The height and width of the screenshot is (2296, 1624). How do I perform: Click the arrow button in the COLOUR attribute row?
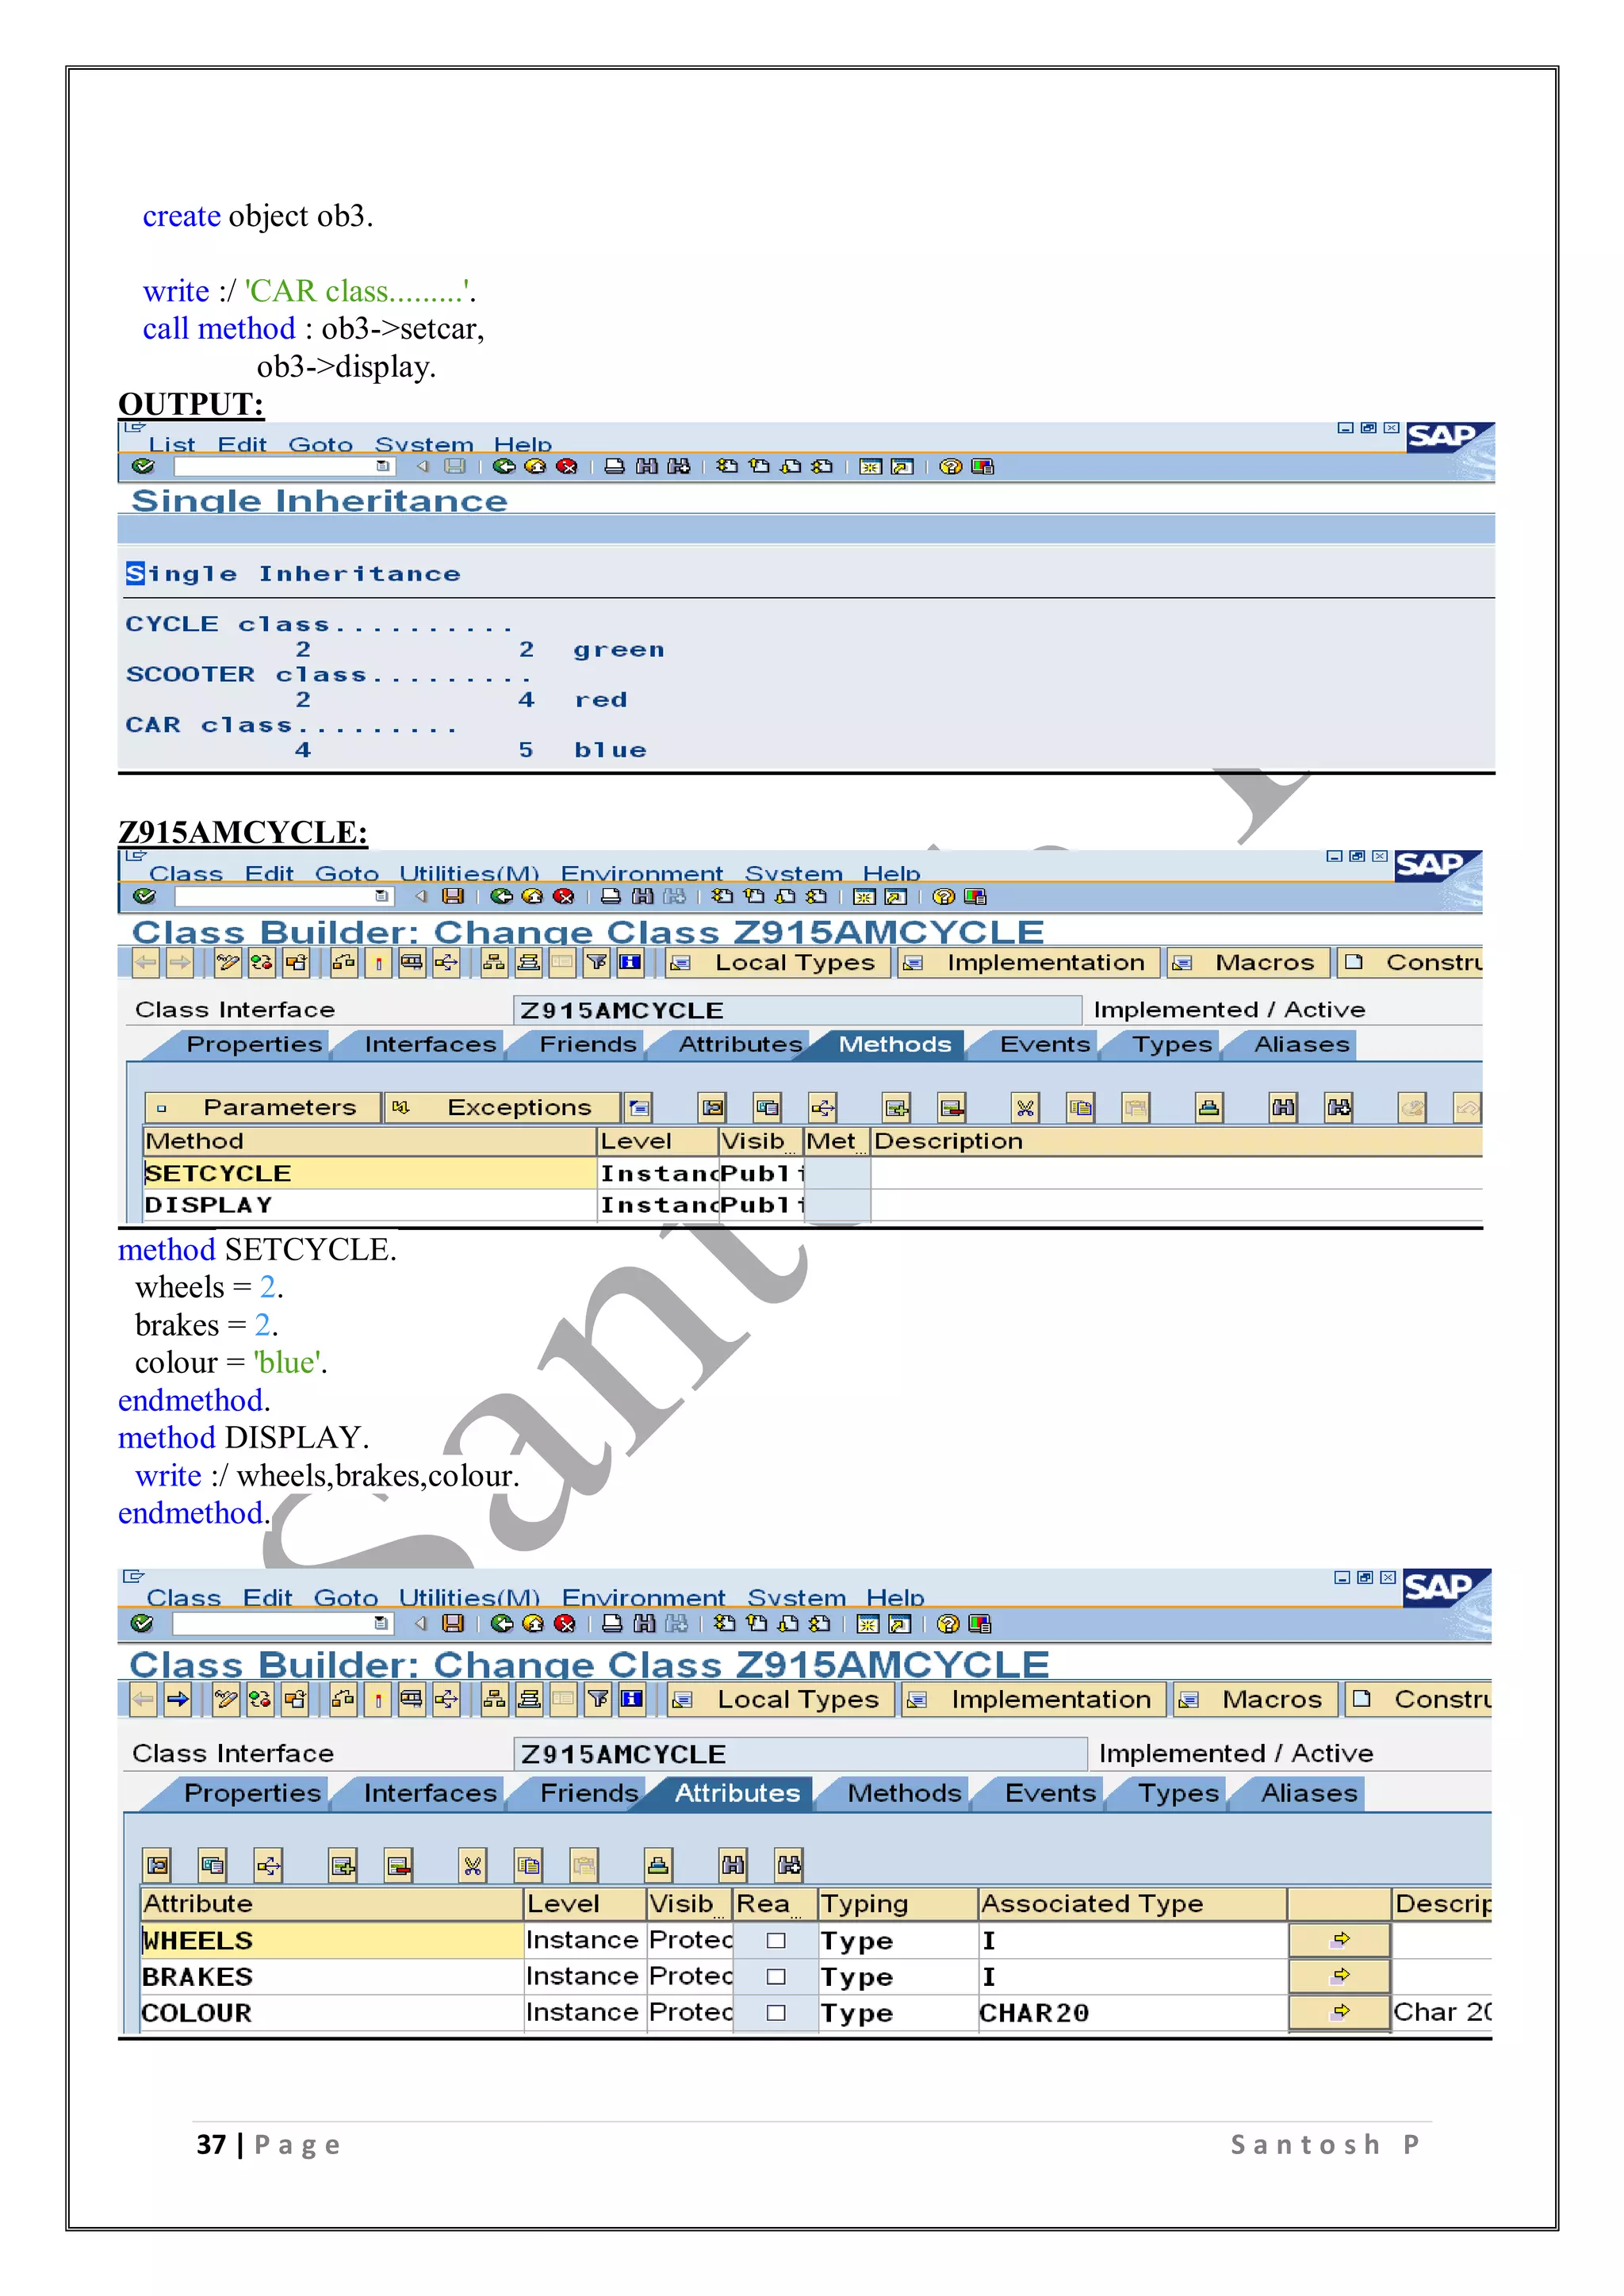tap(1340, 2013)
